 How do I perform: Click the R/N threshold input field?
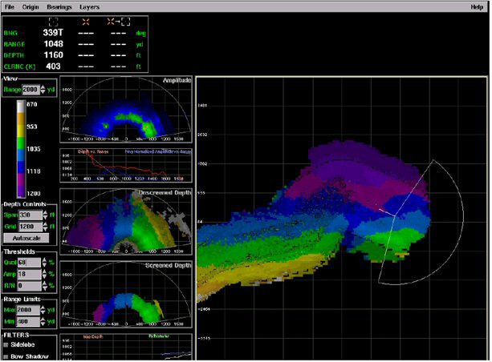pos(29,286)
